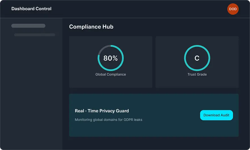Click the Global Compliance label
The height and width of the screenshot is (150, 250).
tap(111, 74)
